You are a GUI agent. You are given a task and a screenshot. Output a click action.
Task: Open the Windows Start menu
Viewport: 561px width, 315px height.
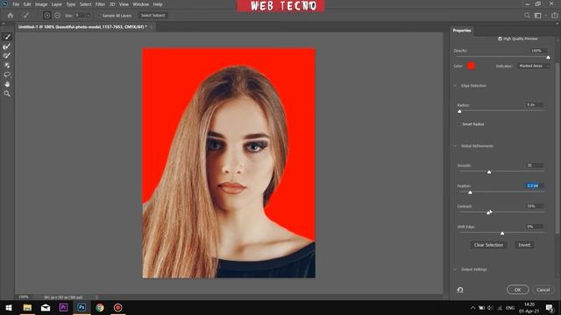pos(9,307)
